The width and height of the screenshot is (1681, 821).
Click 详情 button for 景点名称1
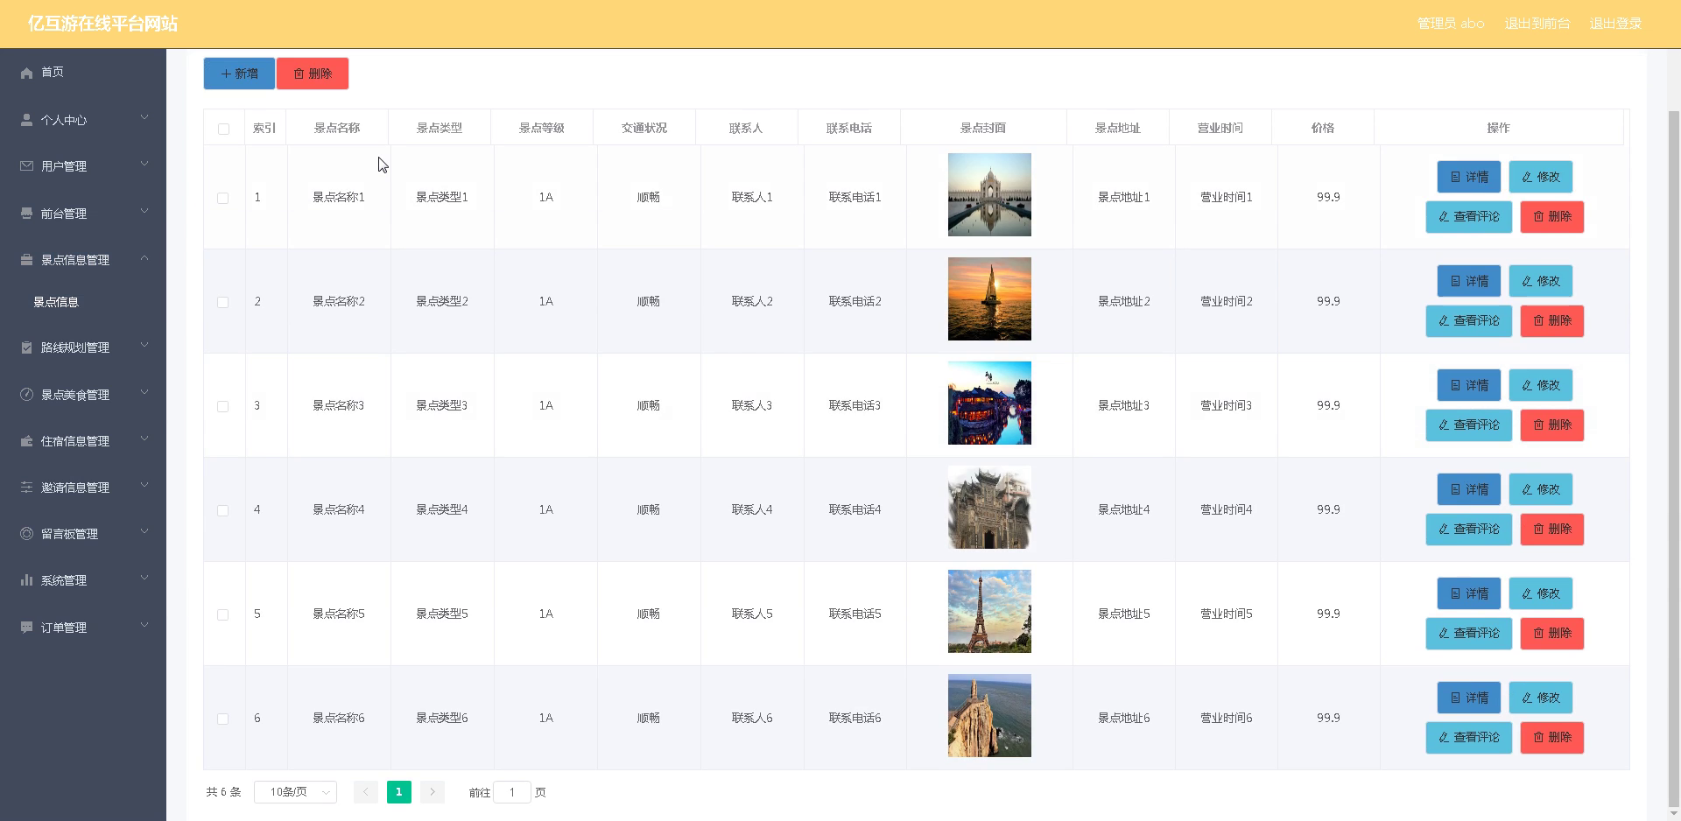(x=1469, y=177)
